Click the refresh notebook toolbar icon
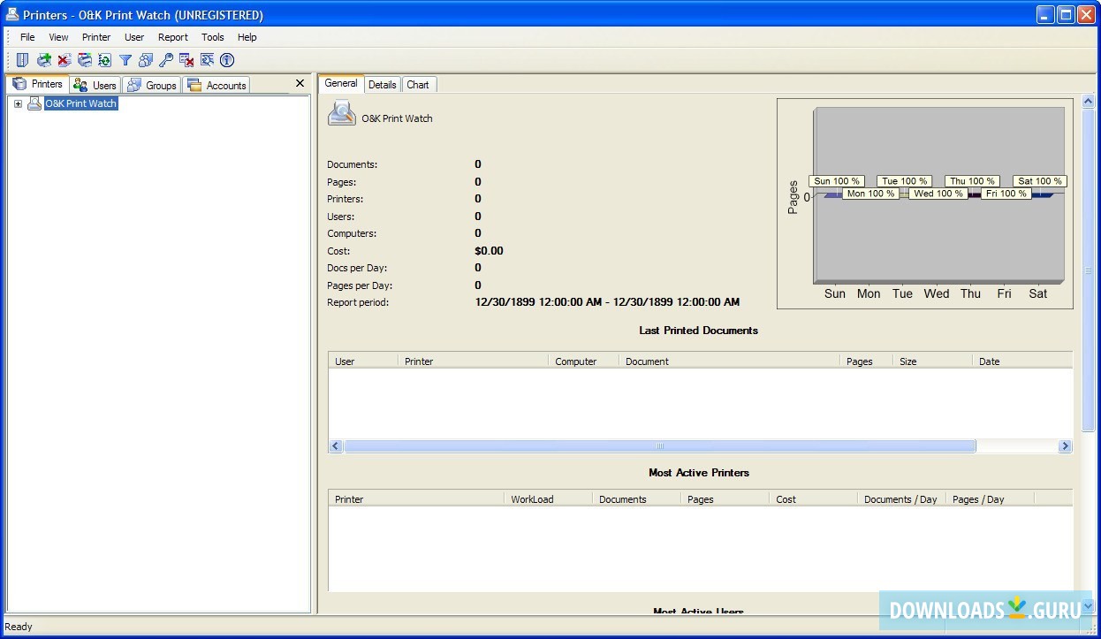The height and width of the screenshot is (639, 1101). click(105, 60)
